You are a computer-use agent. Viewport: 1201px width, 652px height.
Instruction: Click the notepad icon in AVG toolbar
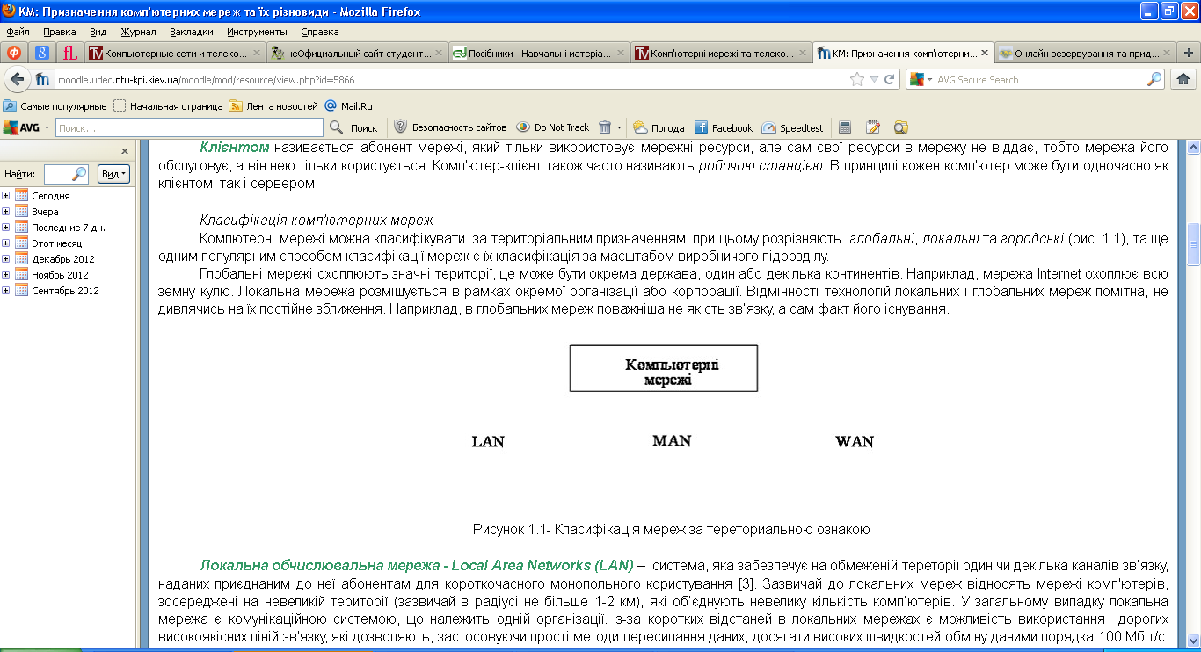[873, 127]
